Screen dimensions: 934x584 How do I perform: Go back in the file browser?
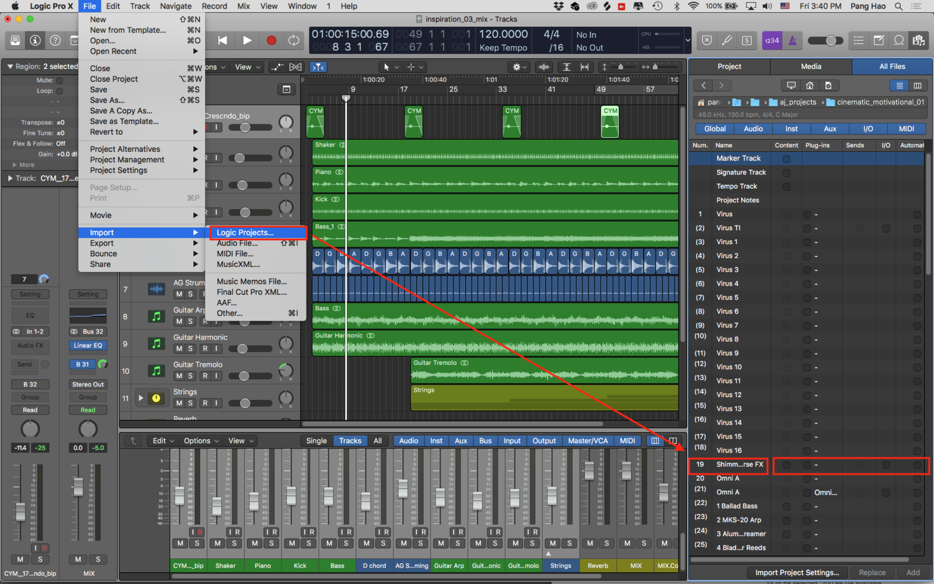pos(703,85)
